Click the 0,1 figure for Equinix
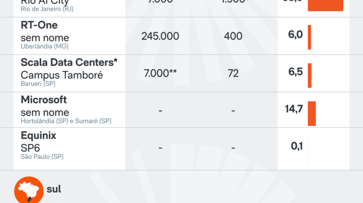This screenshot has width=363, height=203. pyautogui.click(x=297, y=146)
